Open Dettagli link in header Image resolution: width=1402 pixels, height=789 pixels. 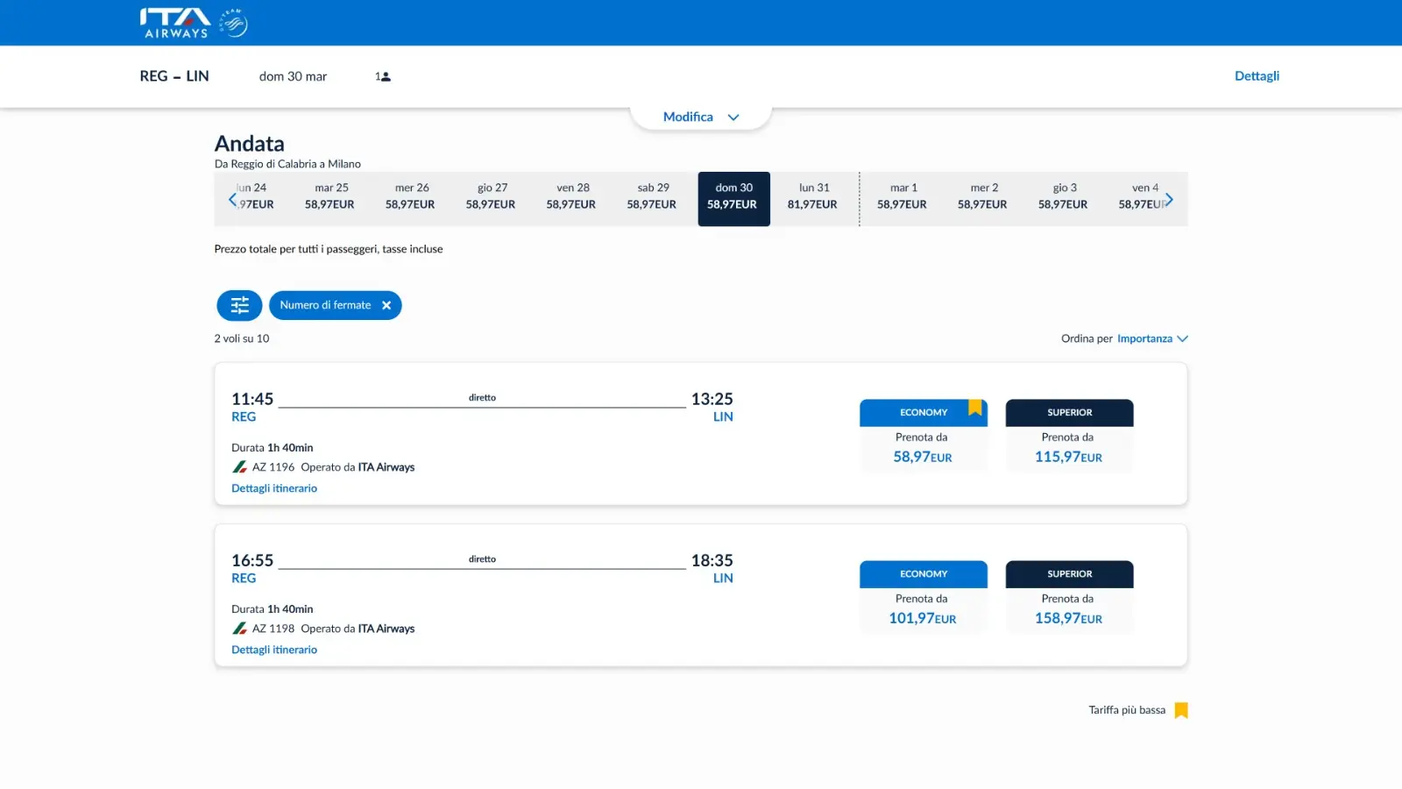(x=1257, y=76)
